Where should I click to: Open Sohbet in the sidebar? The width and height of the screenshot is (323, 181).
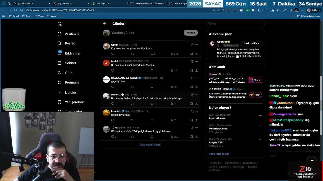67,63
